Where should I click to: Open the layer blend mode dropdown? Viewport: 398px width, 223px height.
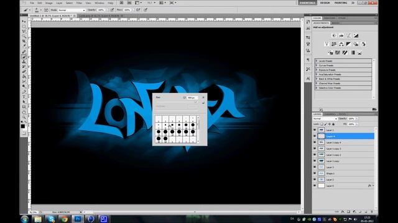coord(325,118)
